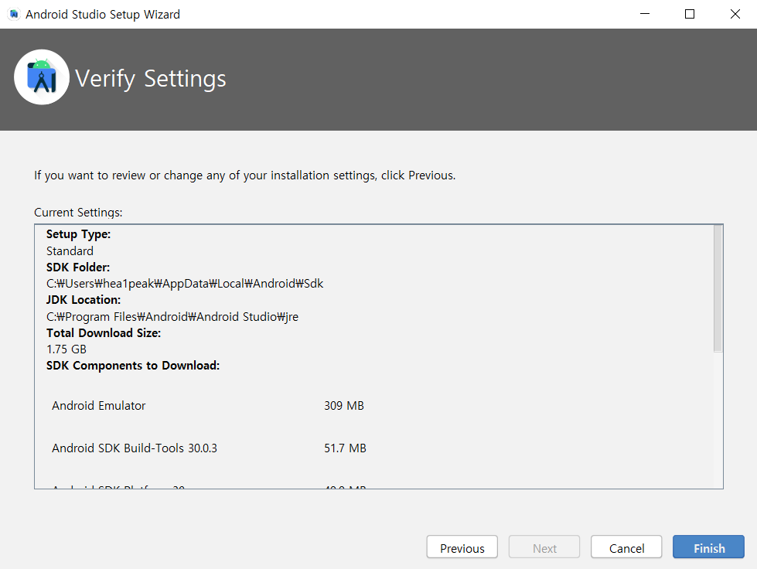Viewport: 757px width, 569px height.
Task: Click the Finish button
Action: (x=708, y=547)
